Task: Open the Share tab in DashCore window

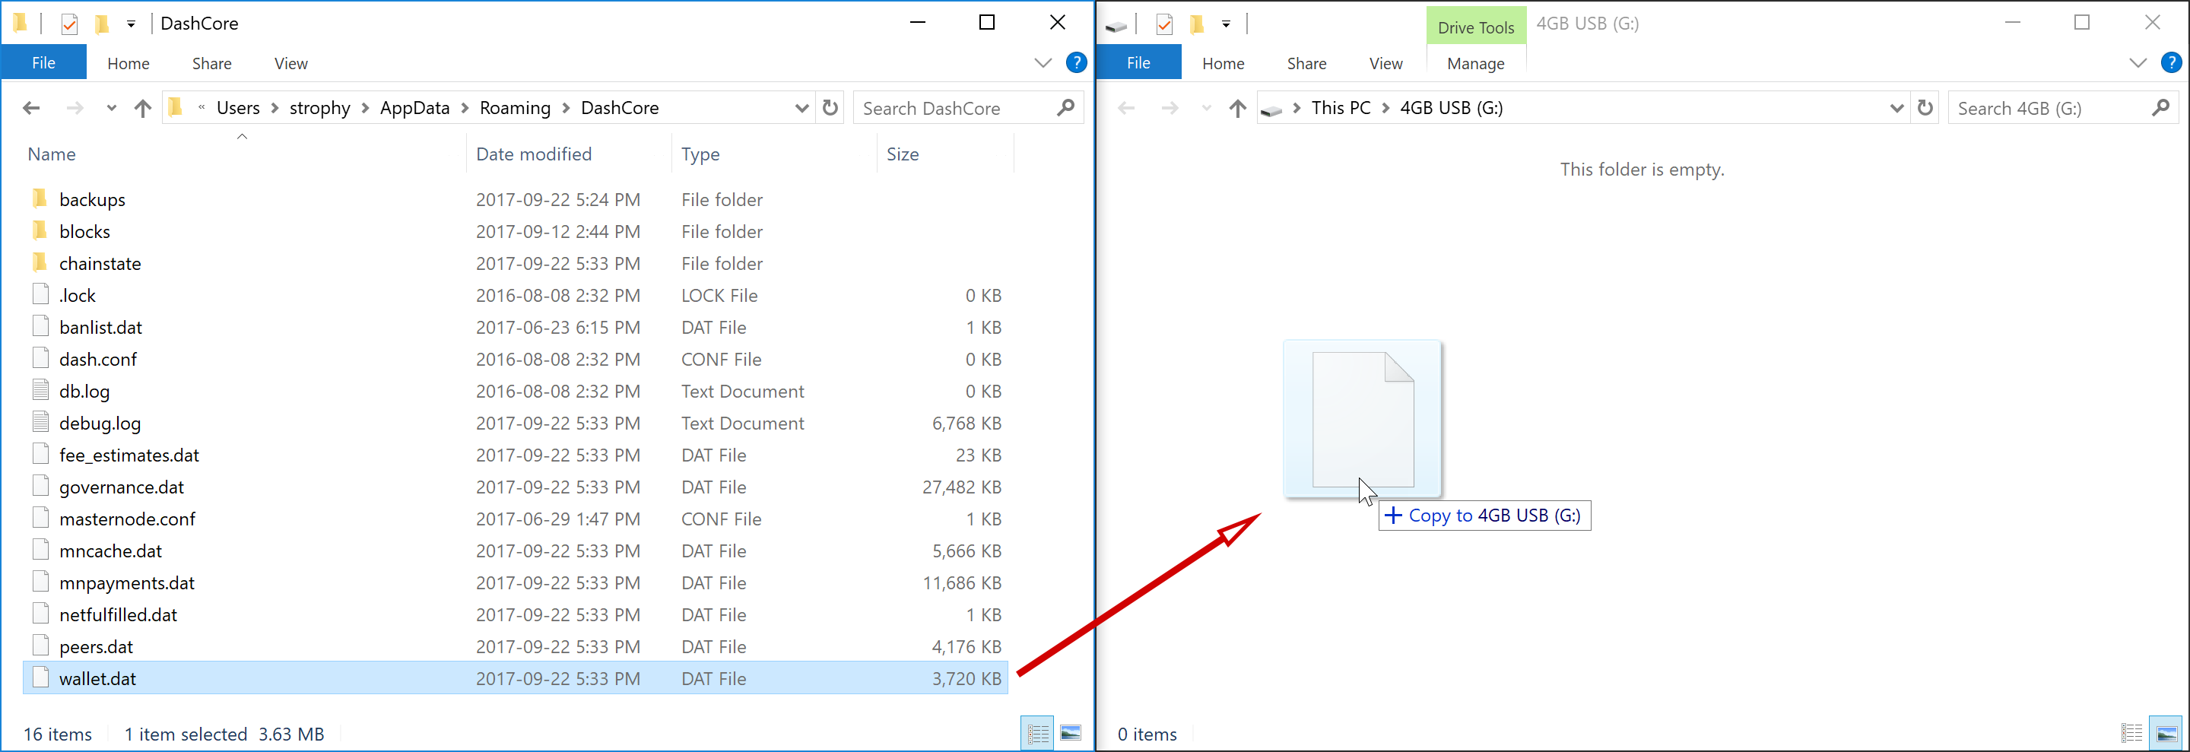Action: tap(211, 64)
